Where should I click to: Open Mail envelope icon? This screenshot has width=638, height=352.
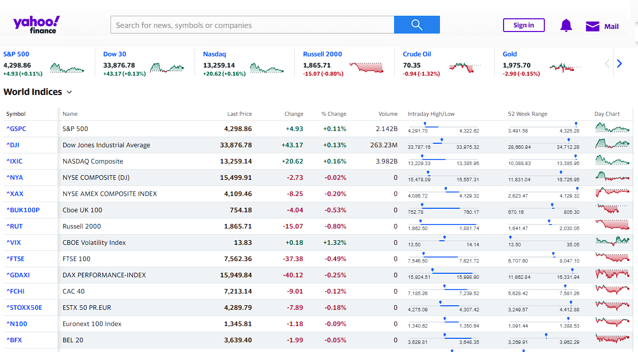593,26
